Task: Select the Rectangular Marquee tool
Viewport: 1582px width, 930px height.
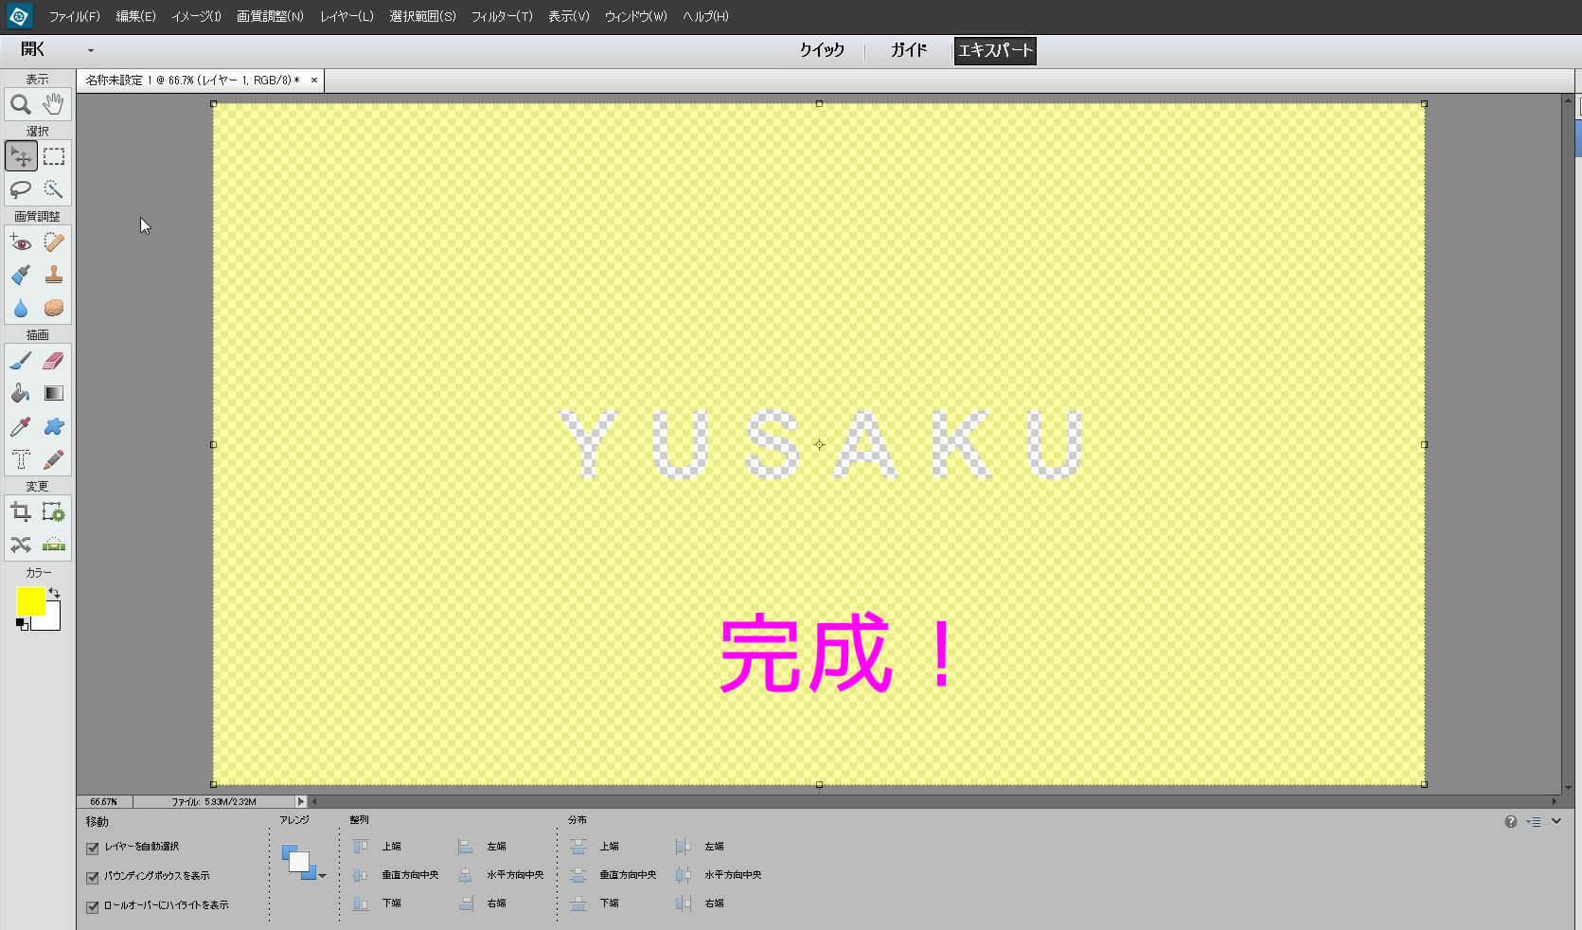Action: pos(54,156)
